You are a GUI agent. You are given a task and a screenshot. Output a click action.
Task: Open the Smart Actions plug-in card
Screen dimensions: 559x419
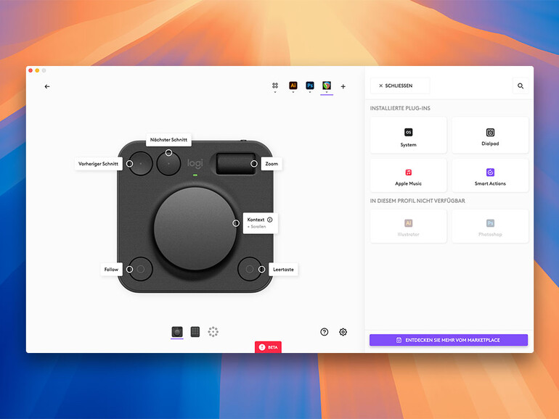[490, 175]
